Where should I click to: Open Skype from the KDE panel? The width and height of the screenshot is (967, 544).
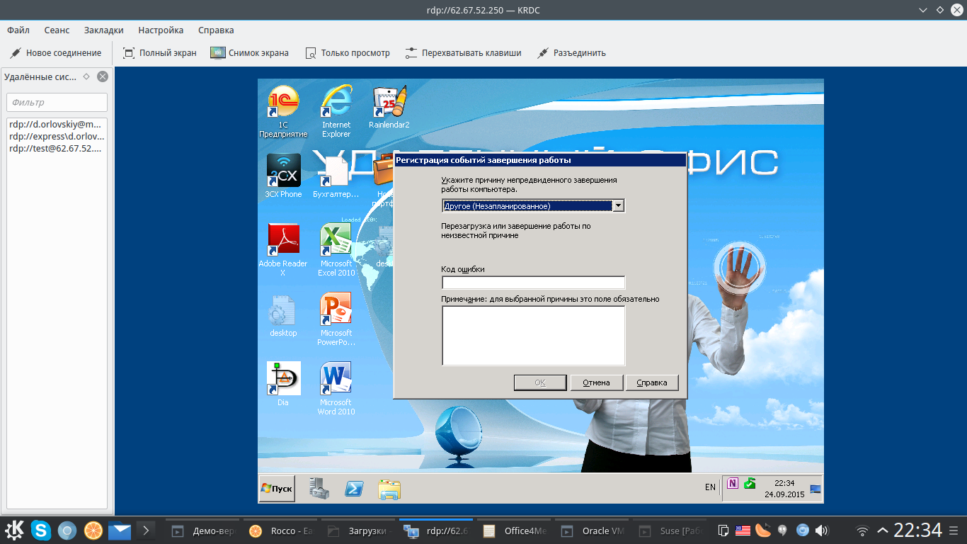(41, 530)
